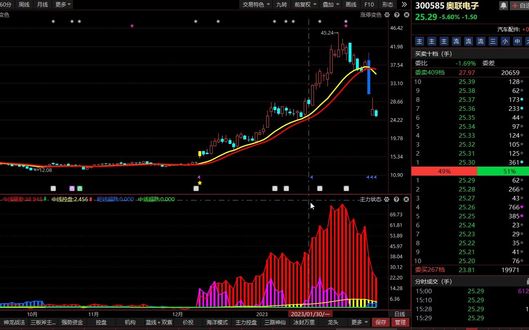Click the 汽车配件 sector link
The image size is (529, 330).
(508, 29)
